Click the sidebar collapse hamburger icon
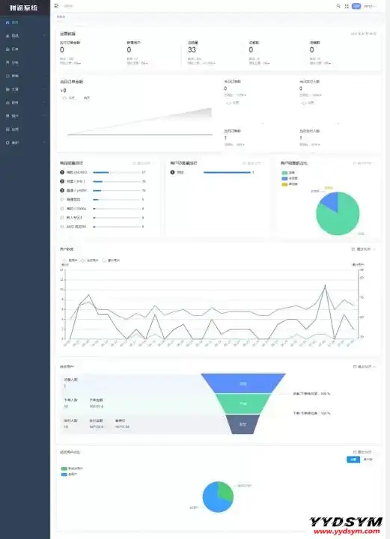 tap(56, 6)
